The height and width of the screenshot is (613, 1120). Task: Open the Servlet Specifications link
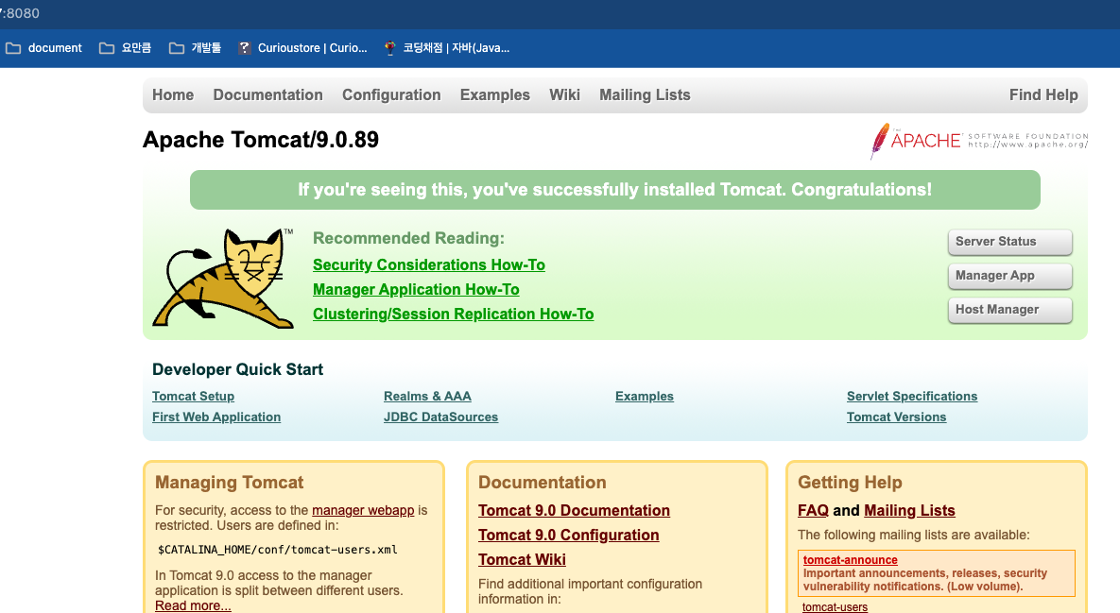pyautogui.click(x=912, y=396)
